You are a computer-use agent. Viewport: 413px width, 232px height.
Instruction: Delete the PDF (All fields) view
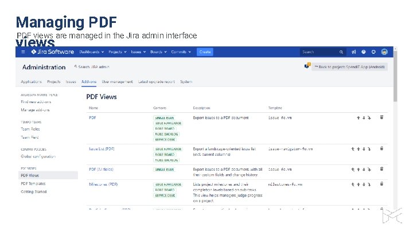click(381, 169)
